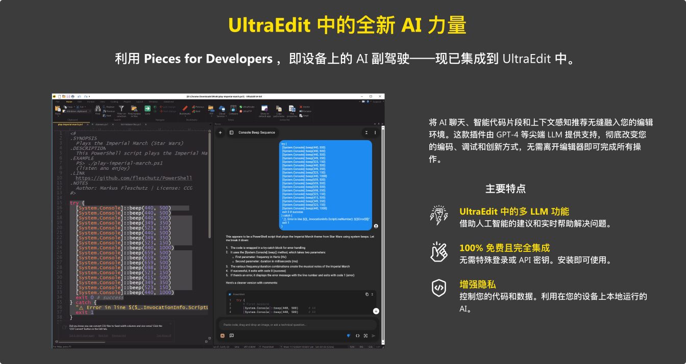
Task: Switch to the second file tab stanzas.ps1
Action: pos(102,124)
